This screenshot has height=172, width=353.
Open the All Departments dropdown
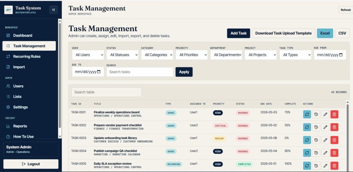point(226,55)
